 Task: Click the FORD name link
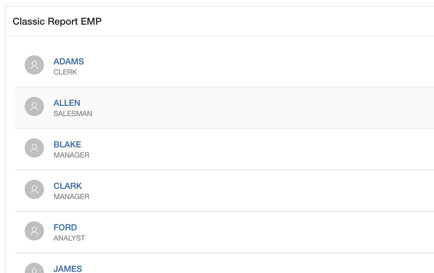pyautogui.click(x=65, y=227)
